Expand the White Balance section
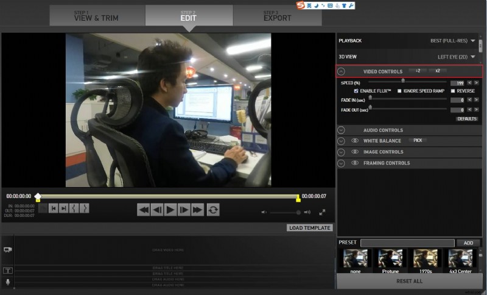This screenshot has width=487, height=295. pos(341,141)
